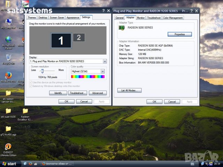Toggle 'Use this device as primary monitor'
Viewport: 223px width, 167px height.
pyautogui.click(x=31, y=82)
